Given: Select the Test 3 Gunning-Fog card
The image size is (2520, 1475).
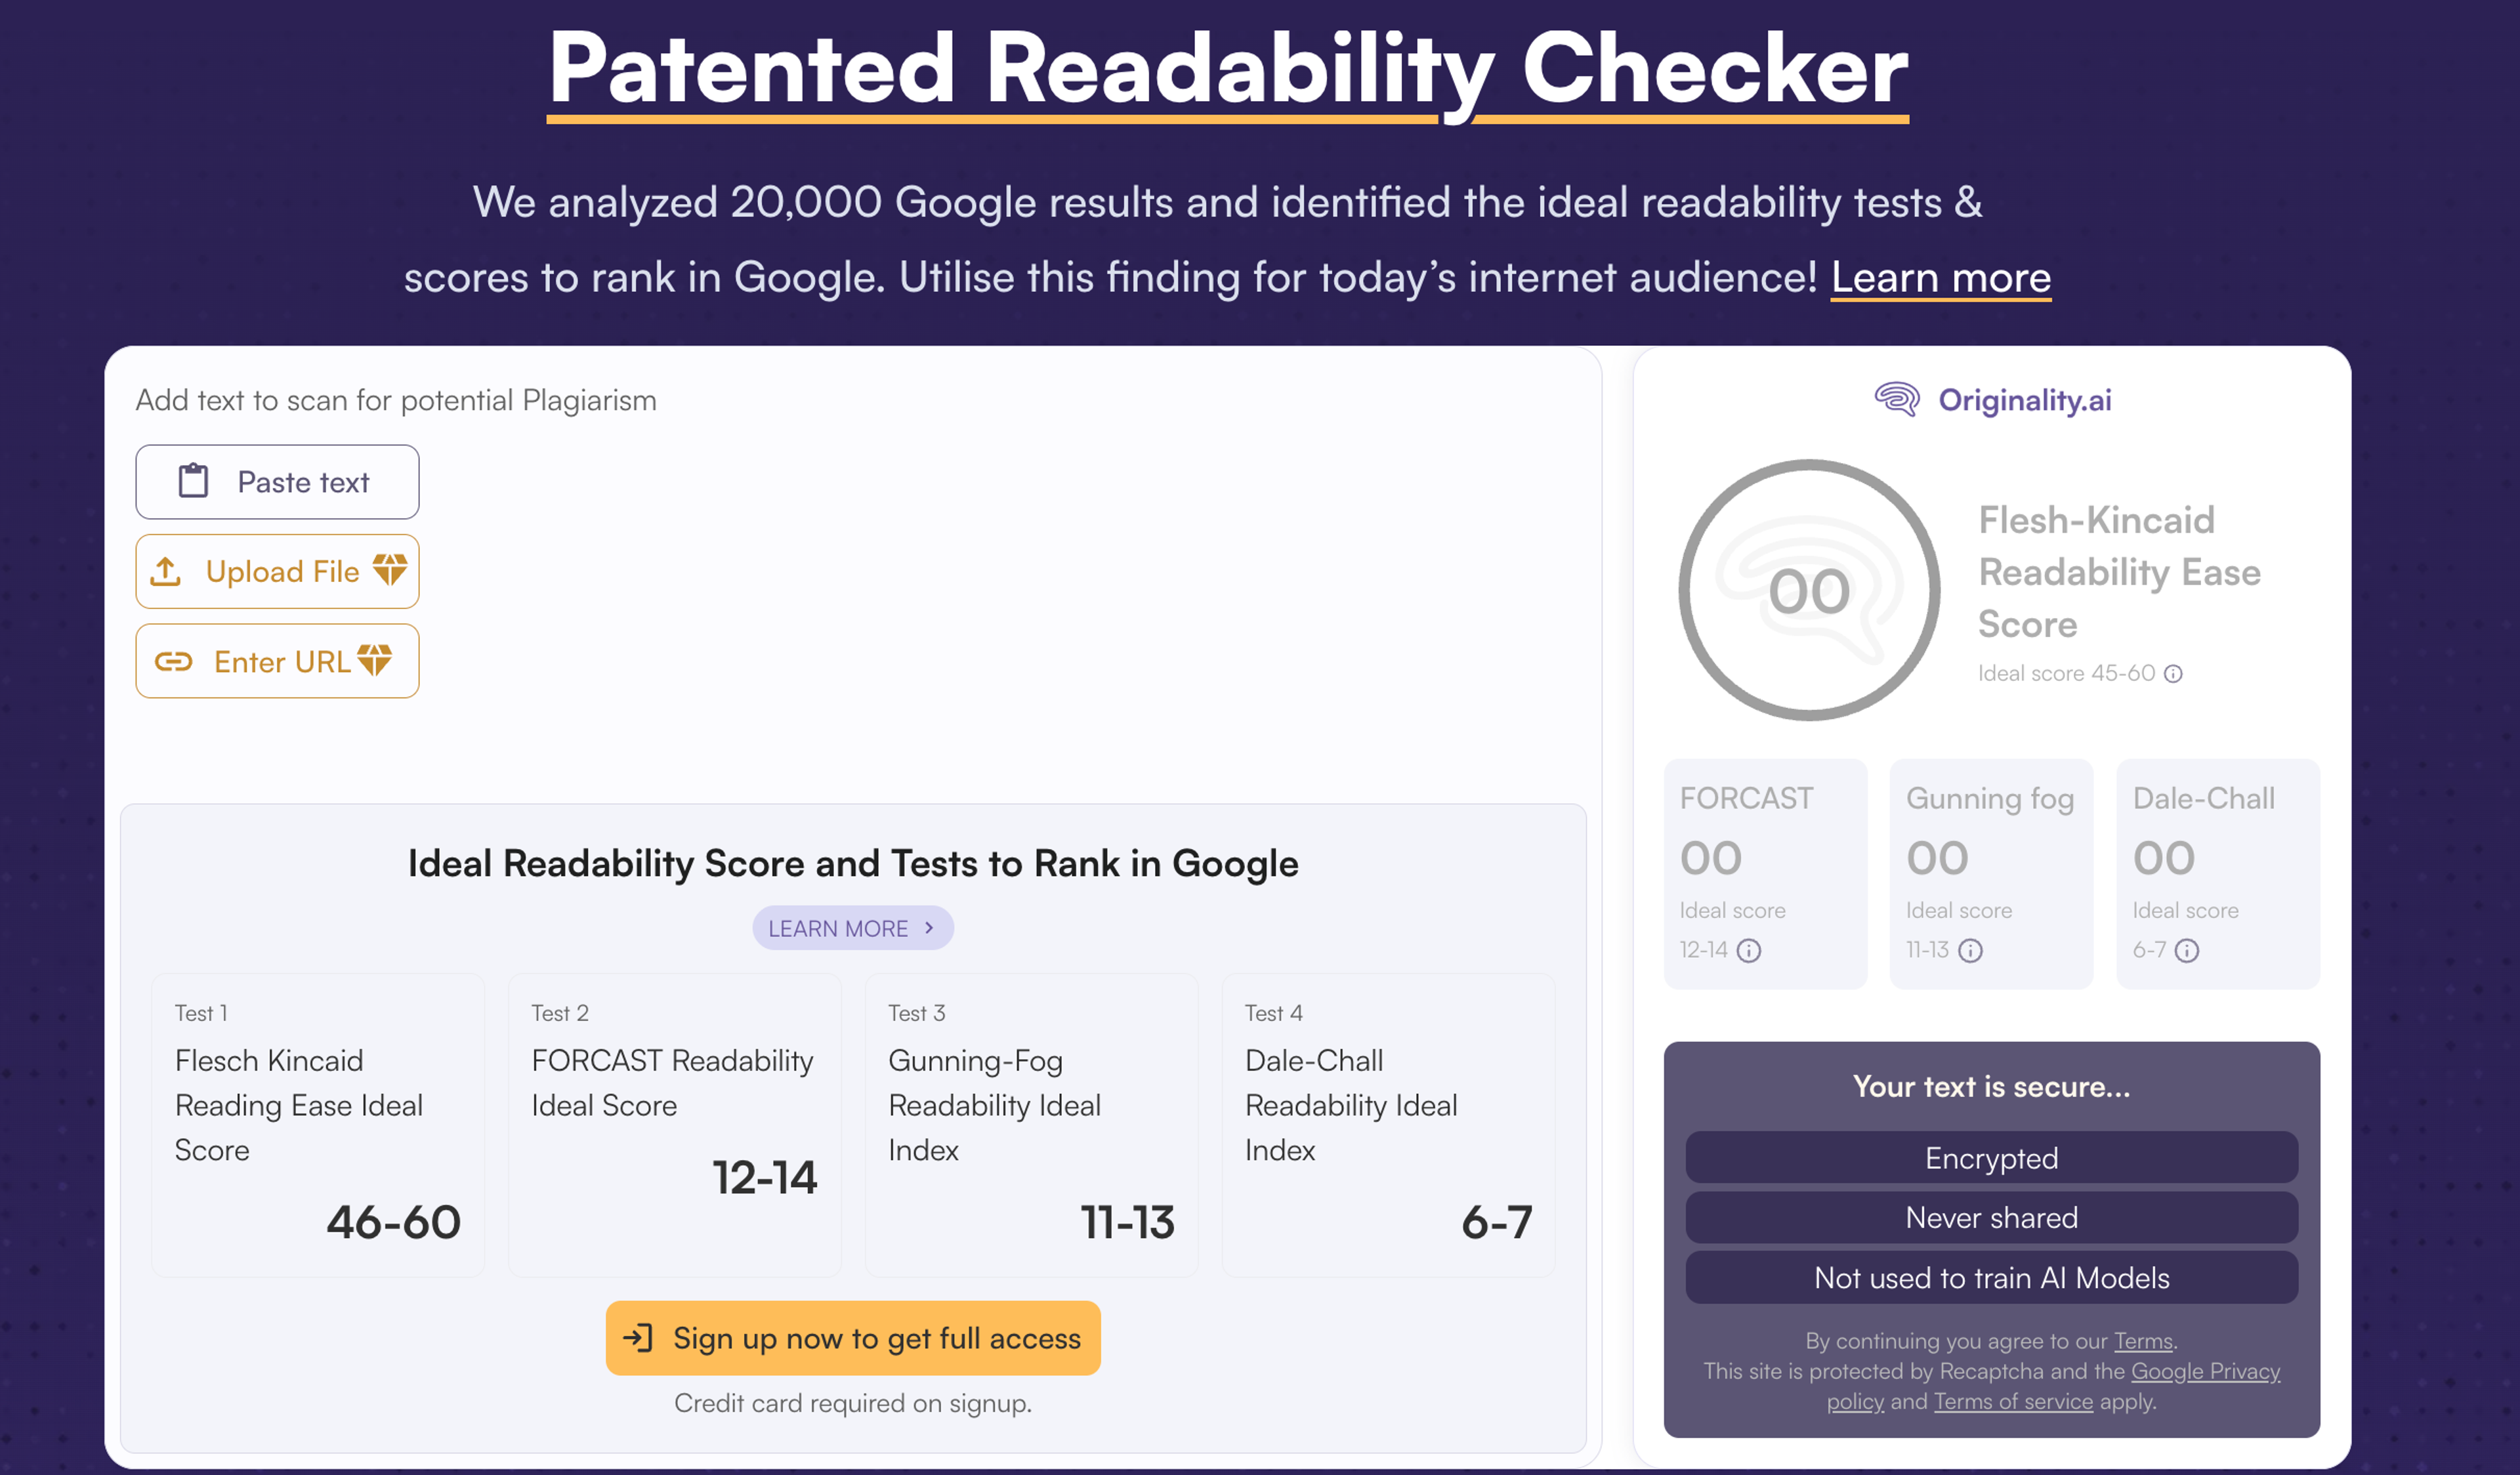Looking at the screenshot, I should point(1032,1125).
